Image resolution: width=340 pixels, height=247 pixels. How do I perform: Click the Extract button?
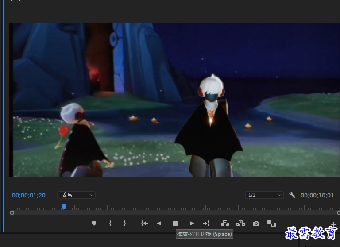click(240, 223)
